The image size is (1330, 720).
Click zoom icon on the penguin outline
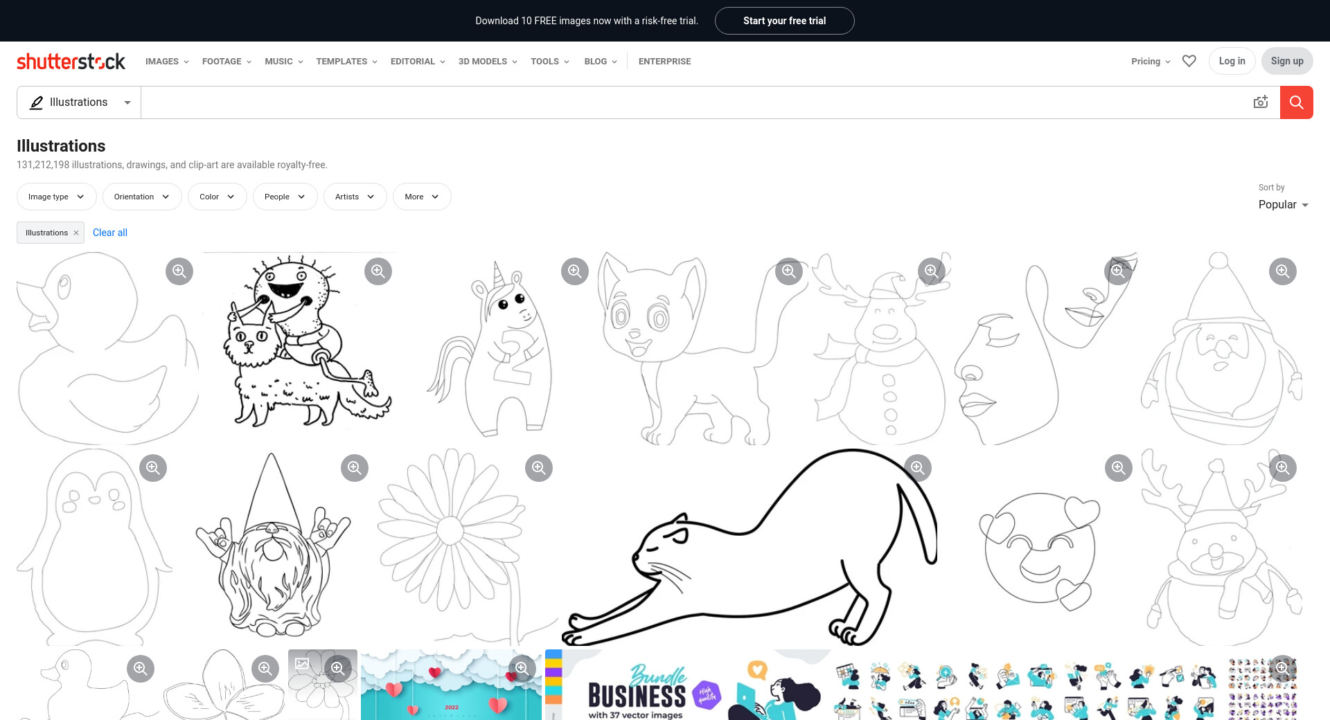point(153,468)
